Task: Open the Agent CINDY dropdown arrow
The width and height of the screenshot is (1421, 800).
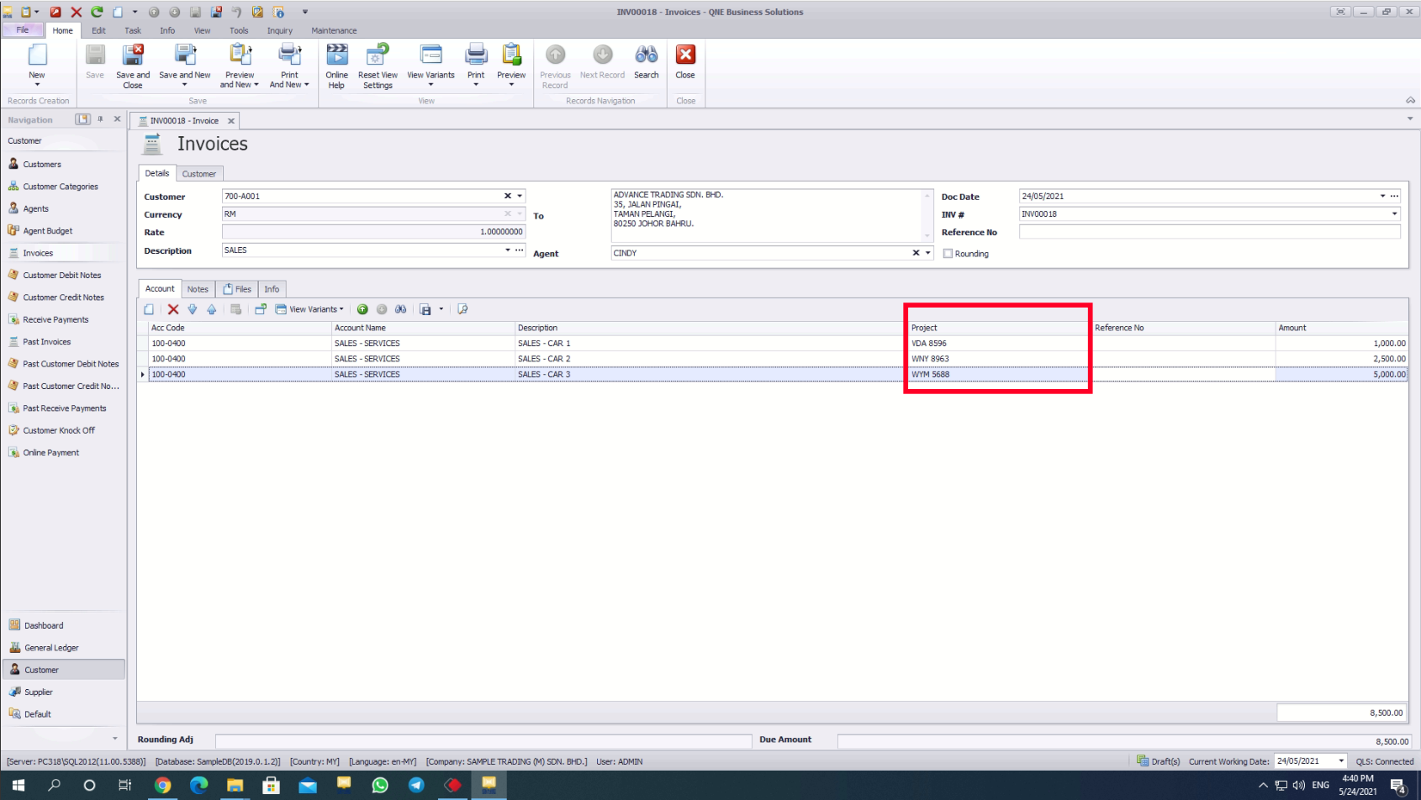Action: tap(928, 253)
